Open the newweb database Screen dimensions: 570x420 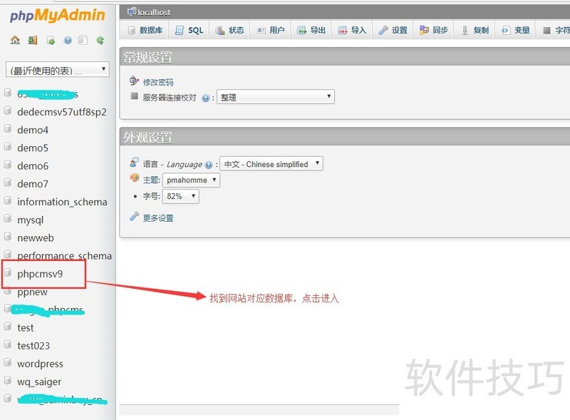coord(36,238)
